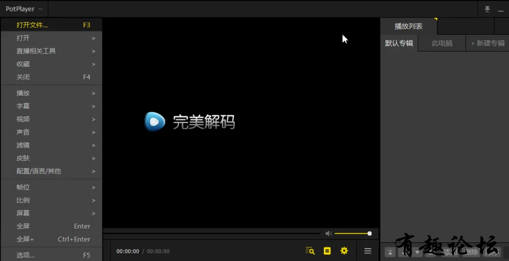Click the video seek progress bar

[211, 233]
